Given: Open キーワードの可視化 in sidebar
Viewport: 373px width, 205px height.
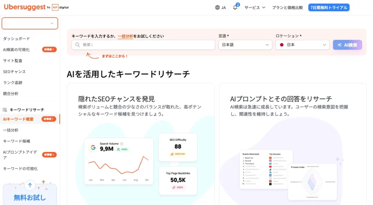Looking at the screenshot, I should point(20,168).
